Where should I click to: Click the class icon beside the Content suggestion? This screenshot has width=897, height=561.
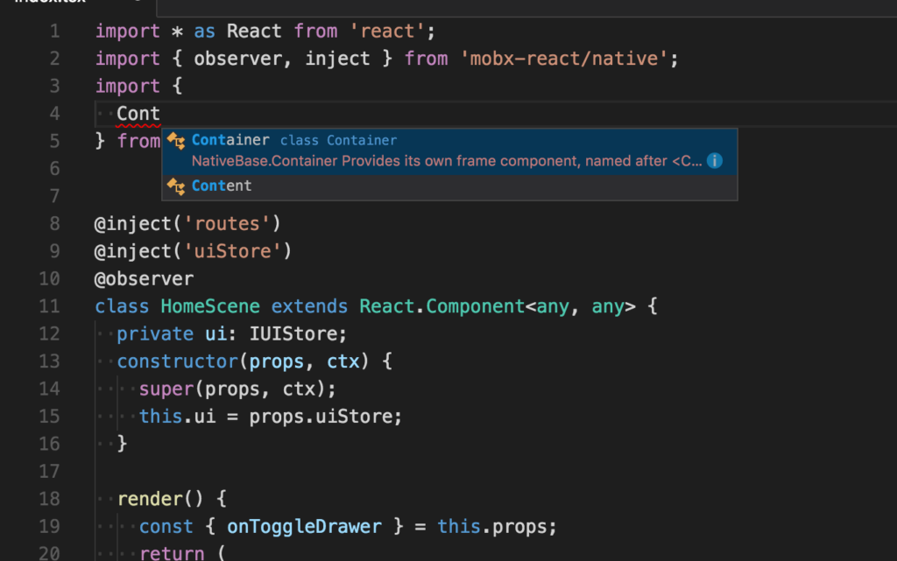coord(176,186)
